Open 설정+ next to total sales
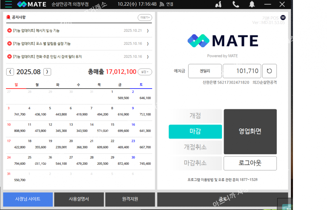327x210 pixels. (144, 72)
